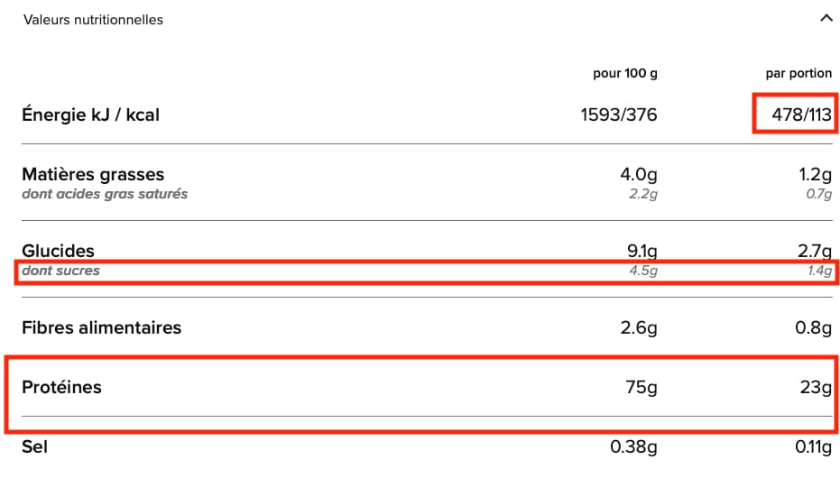Click the 0.8g fibre per-portion value

click(x=815, y=328)
